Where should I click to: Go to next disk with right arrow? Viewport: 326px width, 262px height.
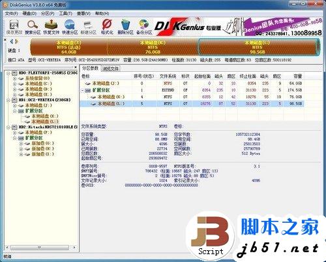point(16,41)
